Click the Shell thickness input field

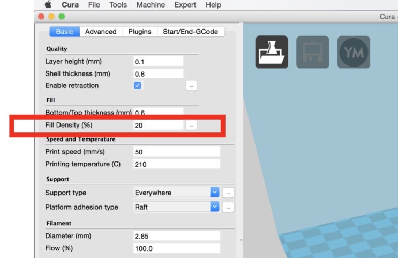pyautogui.click(x=158, y=73)
